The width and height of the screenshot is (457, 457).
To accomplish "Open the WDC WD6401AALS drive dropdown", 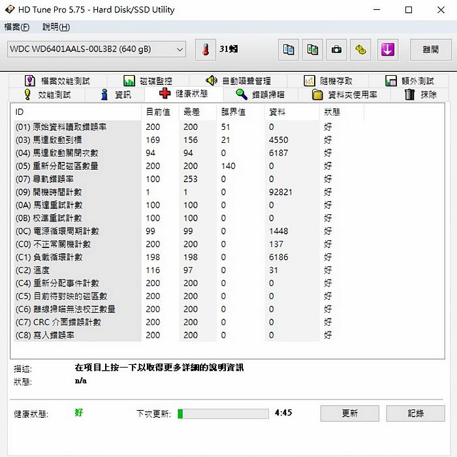I will click(97, 49).
